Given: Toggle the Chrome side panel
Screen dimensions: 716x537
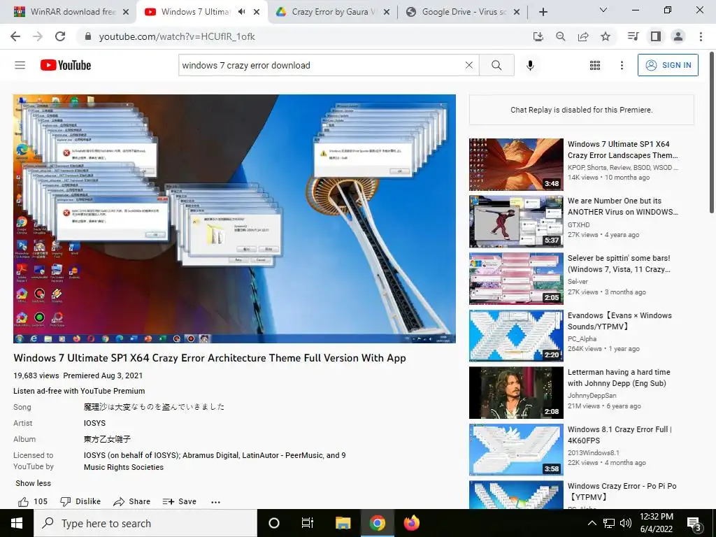Looking at the screenshot, I should click(656, 36).
